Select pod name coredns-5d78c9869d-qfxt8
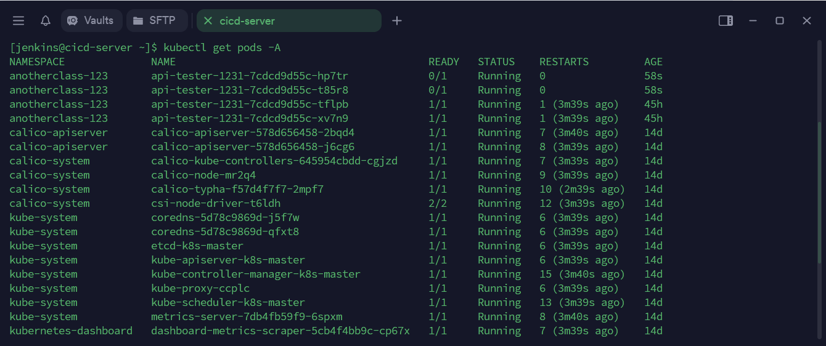This screenshot has height=346, width=826. pyautogui.click(x=225, y=231)
